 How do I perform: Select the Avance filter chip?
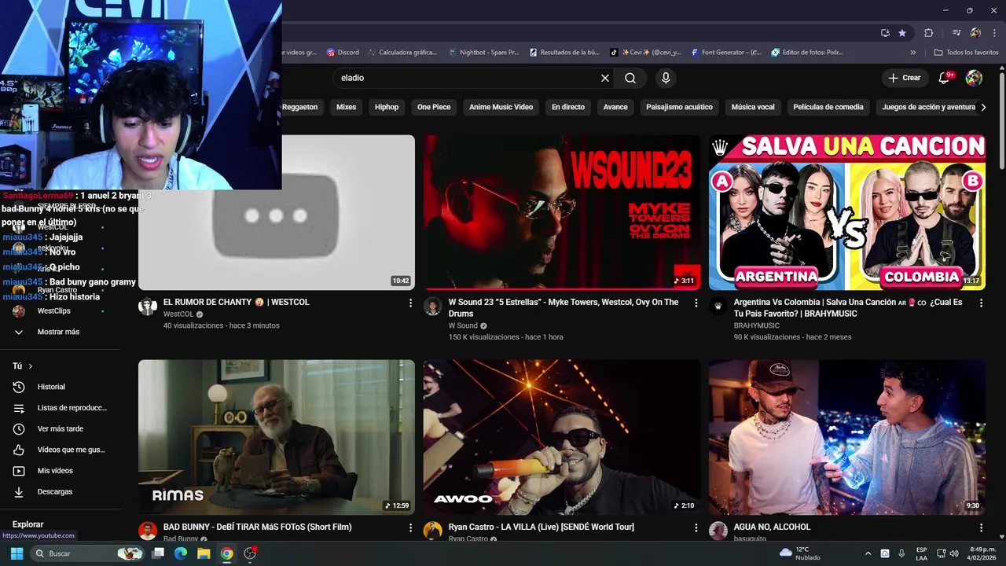615,107
